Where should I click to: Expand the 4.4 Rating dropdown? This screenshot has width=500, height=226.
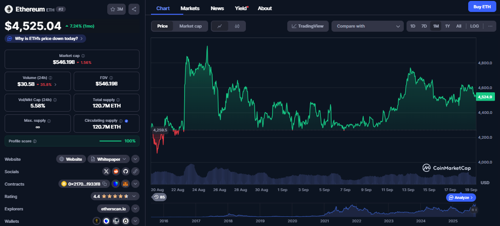[115, 197]
